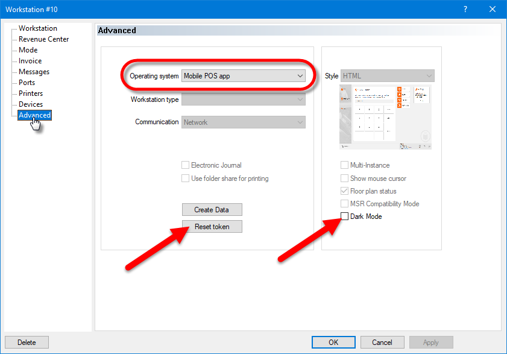Close the Workstation #10 dialog
The height and width of the screenshot is (354, 507).
click(493, 9)
